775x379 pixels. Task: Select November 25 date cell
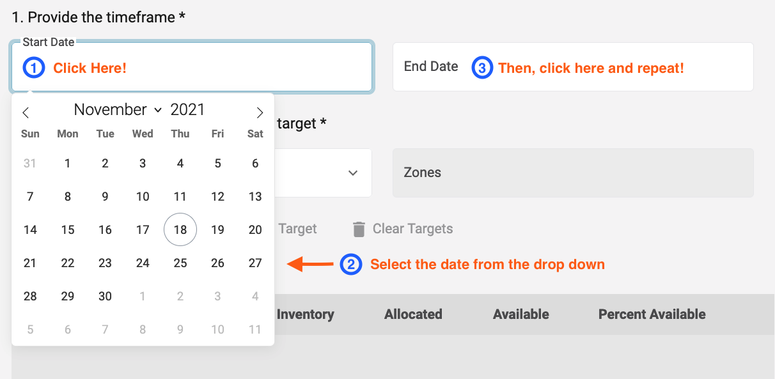pyautogui.click(x=180, y=263)
